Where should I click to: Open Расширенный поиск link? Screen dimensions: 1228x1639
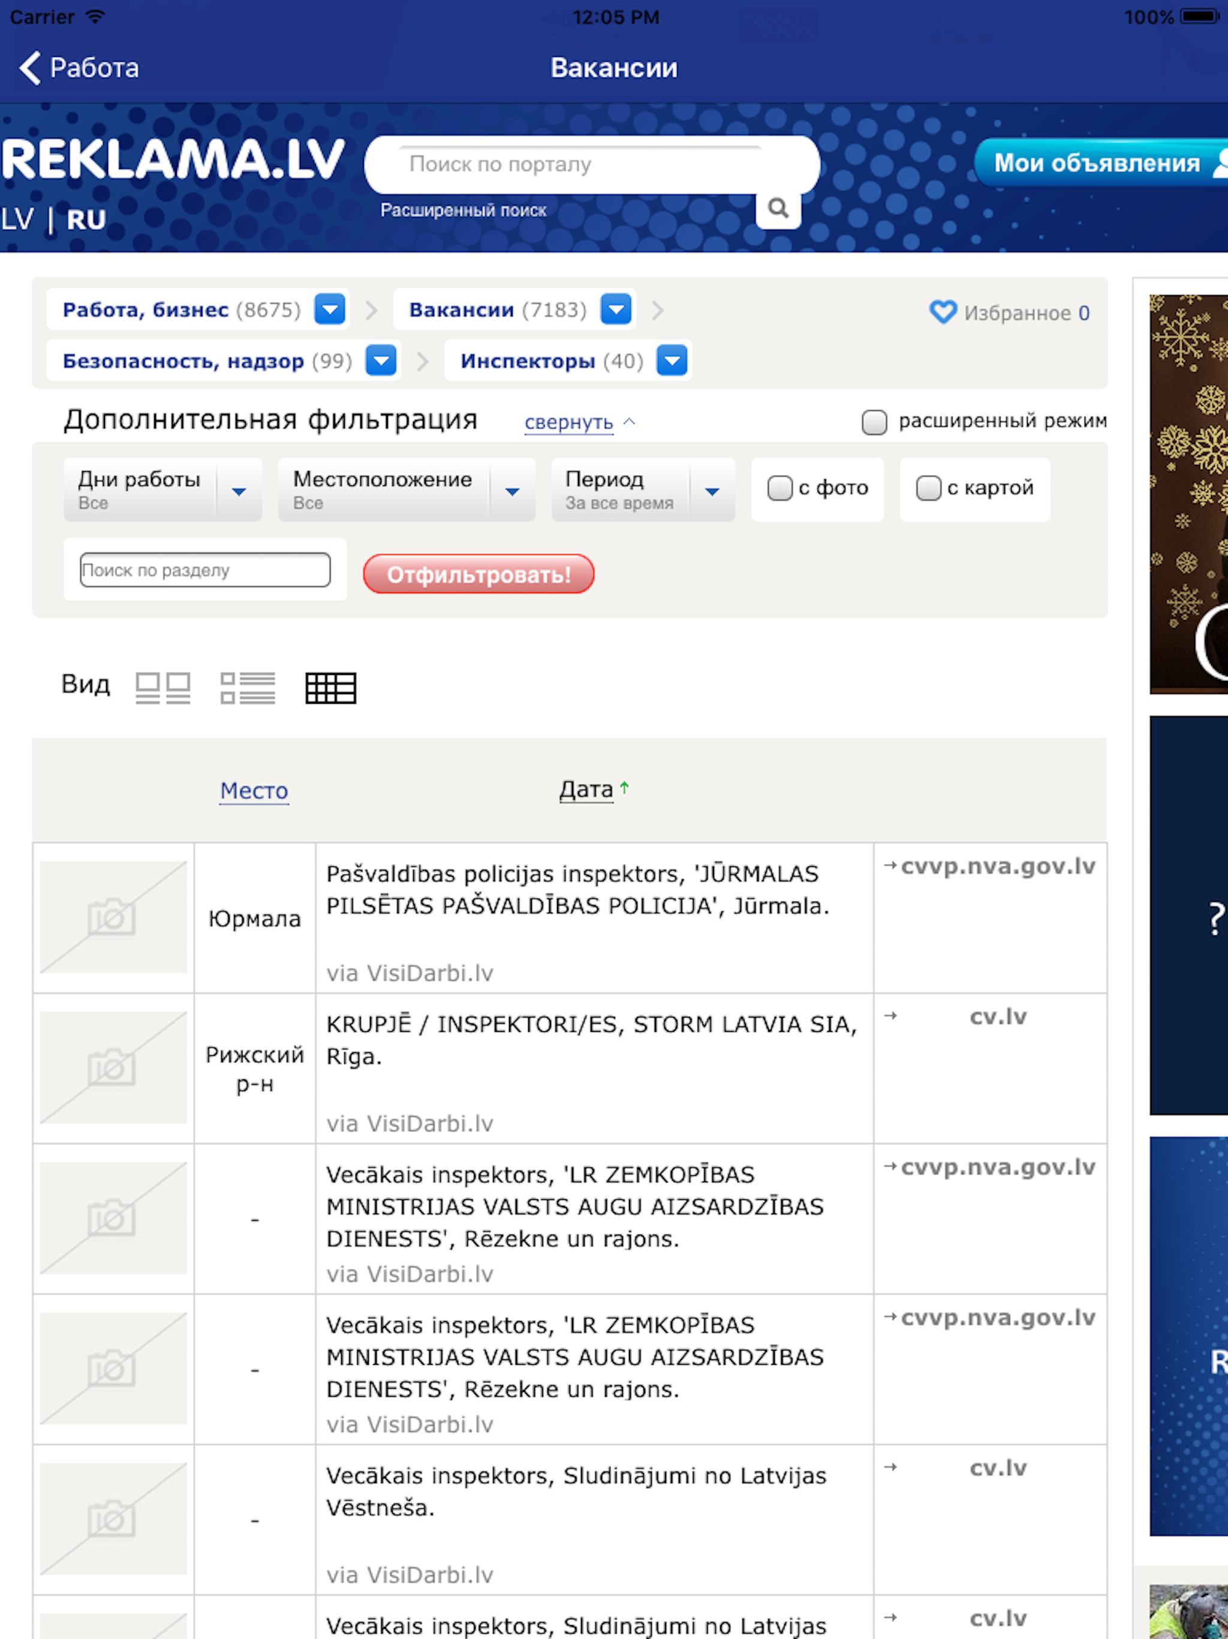click(x=463, y=211)
